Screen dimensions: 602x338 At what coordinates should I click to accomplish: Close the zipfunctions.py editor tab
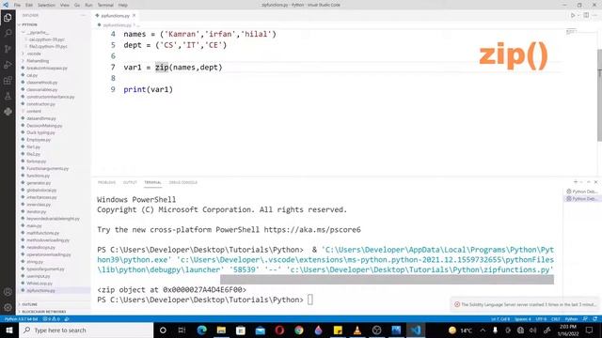[x=134, y=16]
